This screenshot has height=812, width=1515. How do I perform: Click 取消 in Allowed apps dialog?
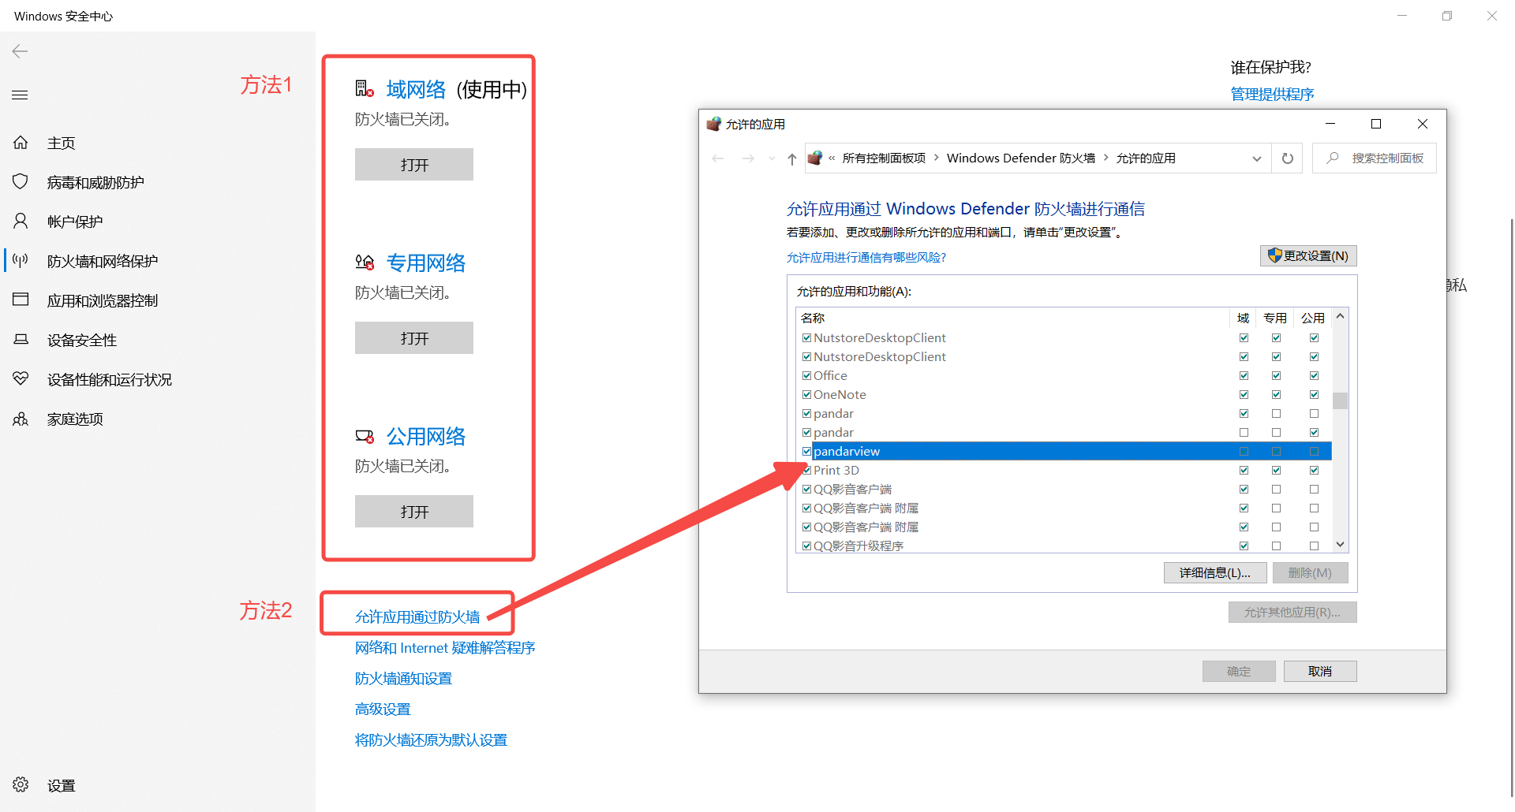coord(1320,671)
